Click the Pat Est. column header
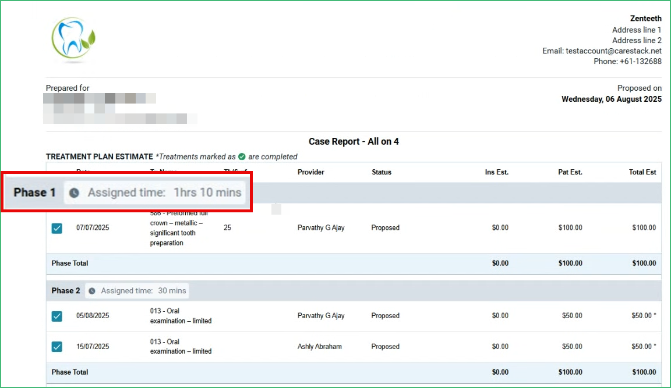This screenshot has width=671, height=388. [570, 172]
